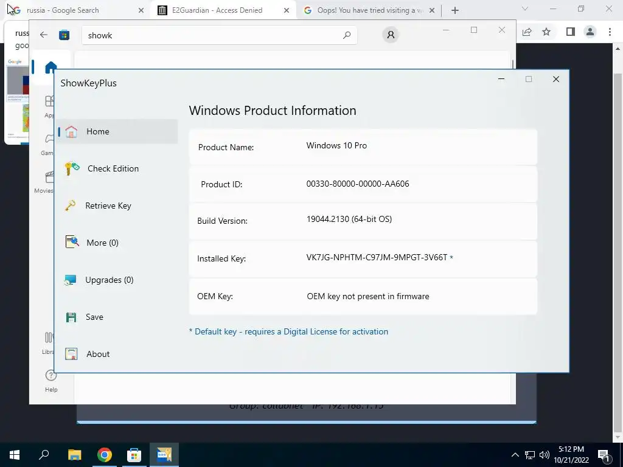The image size is (623, 467).
Task: Open the Windows Start menu
Action: coord(15,455)
